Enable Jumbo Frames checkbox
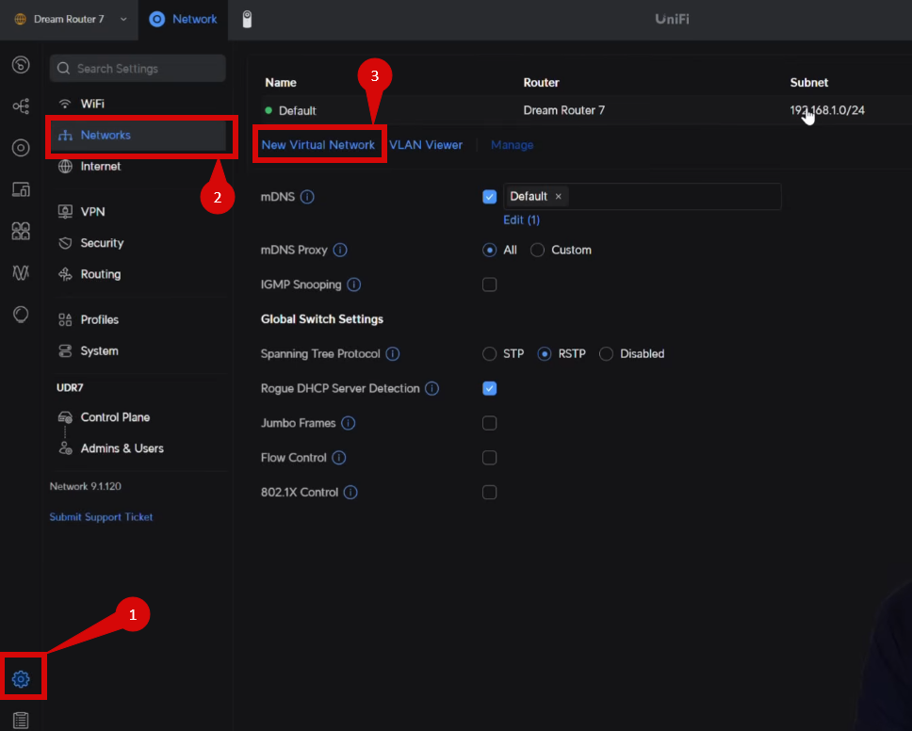The image size is (912, 731). (x=490, y=423)
